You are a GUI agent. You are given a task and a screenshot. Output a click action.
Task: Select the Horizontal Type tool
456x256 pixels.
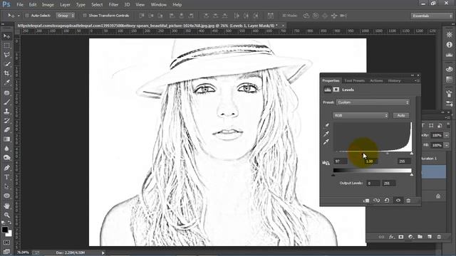[6, 177]
